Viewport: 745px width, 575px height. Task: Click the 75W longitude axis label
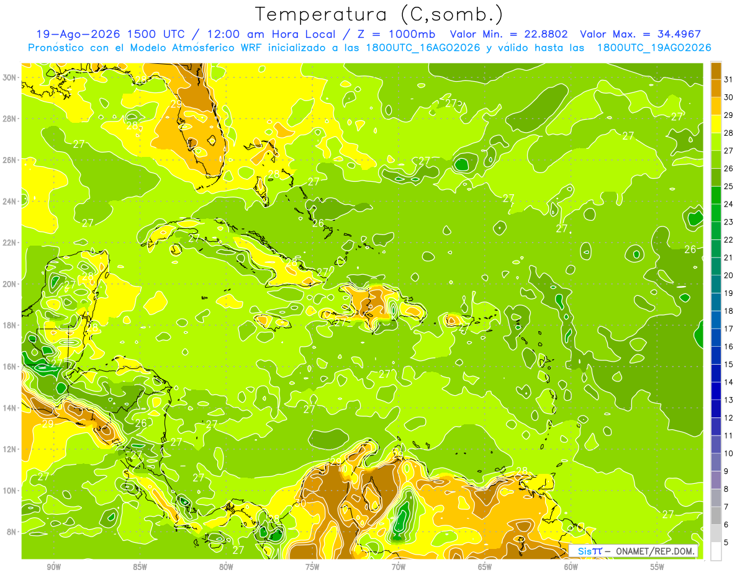[312, 567]
